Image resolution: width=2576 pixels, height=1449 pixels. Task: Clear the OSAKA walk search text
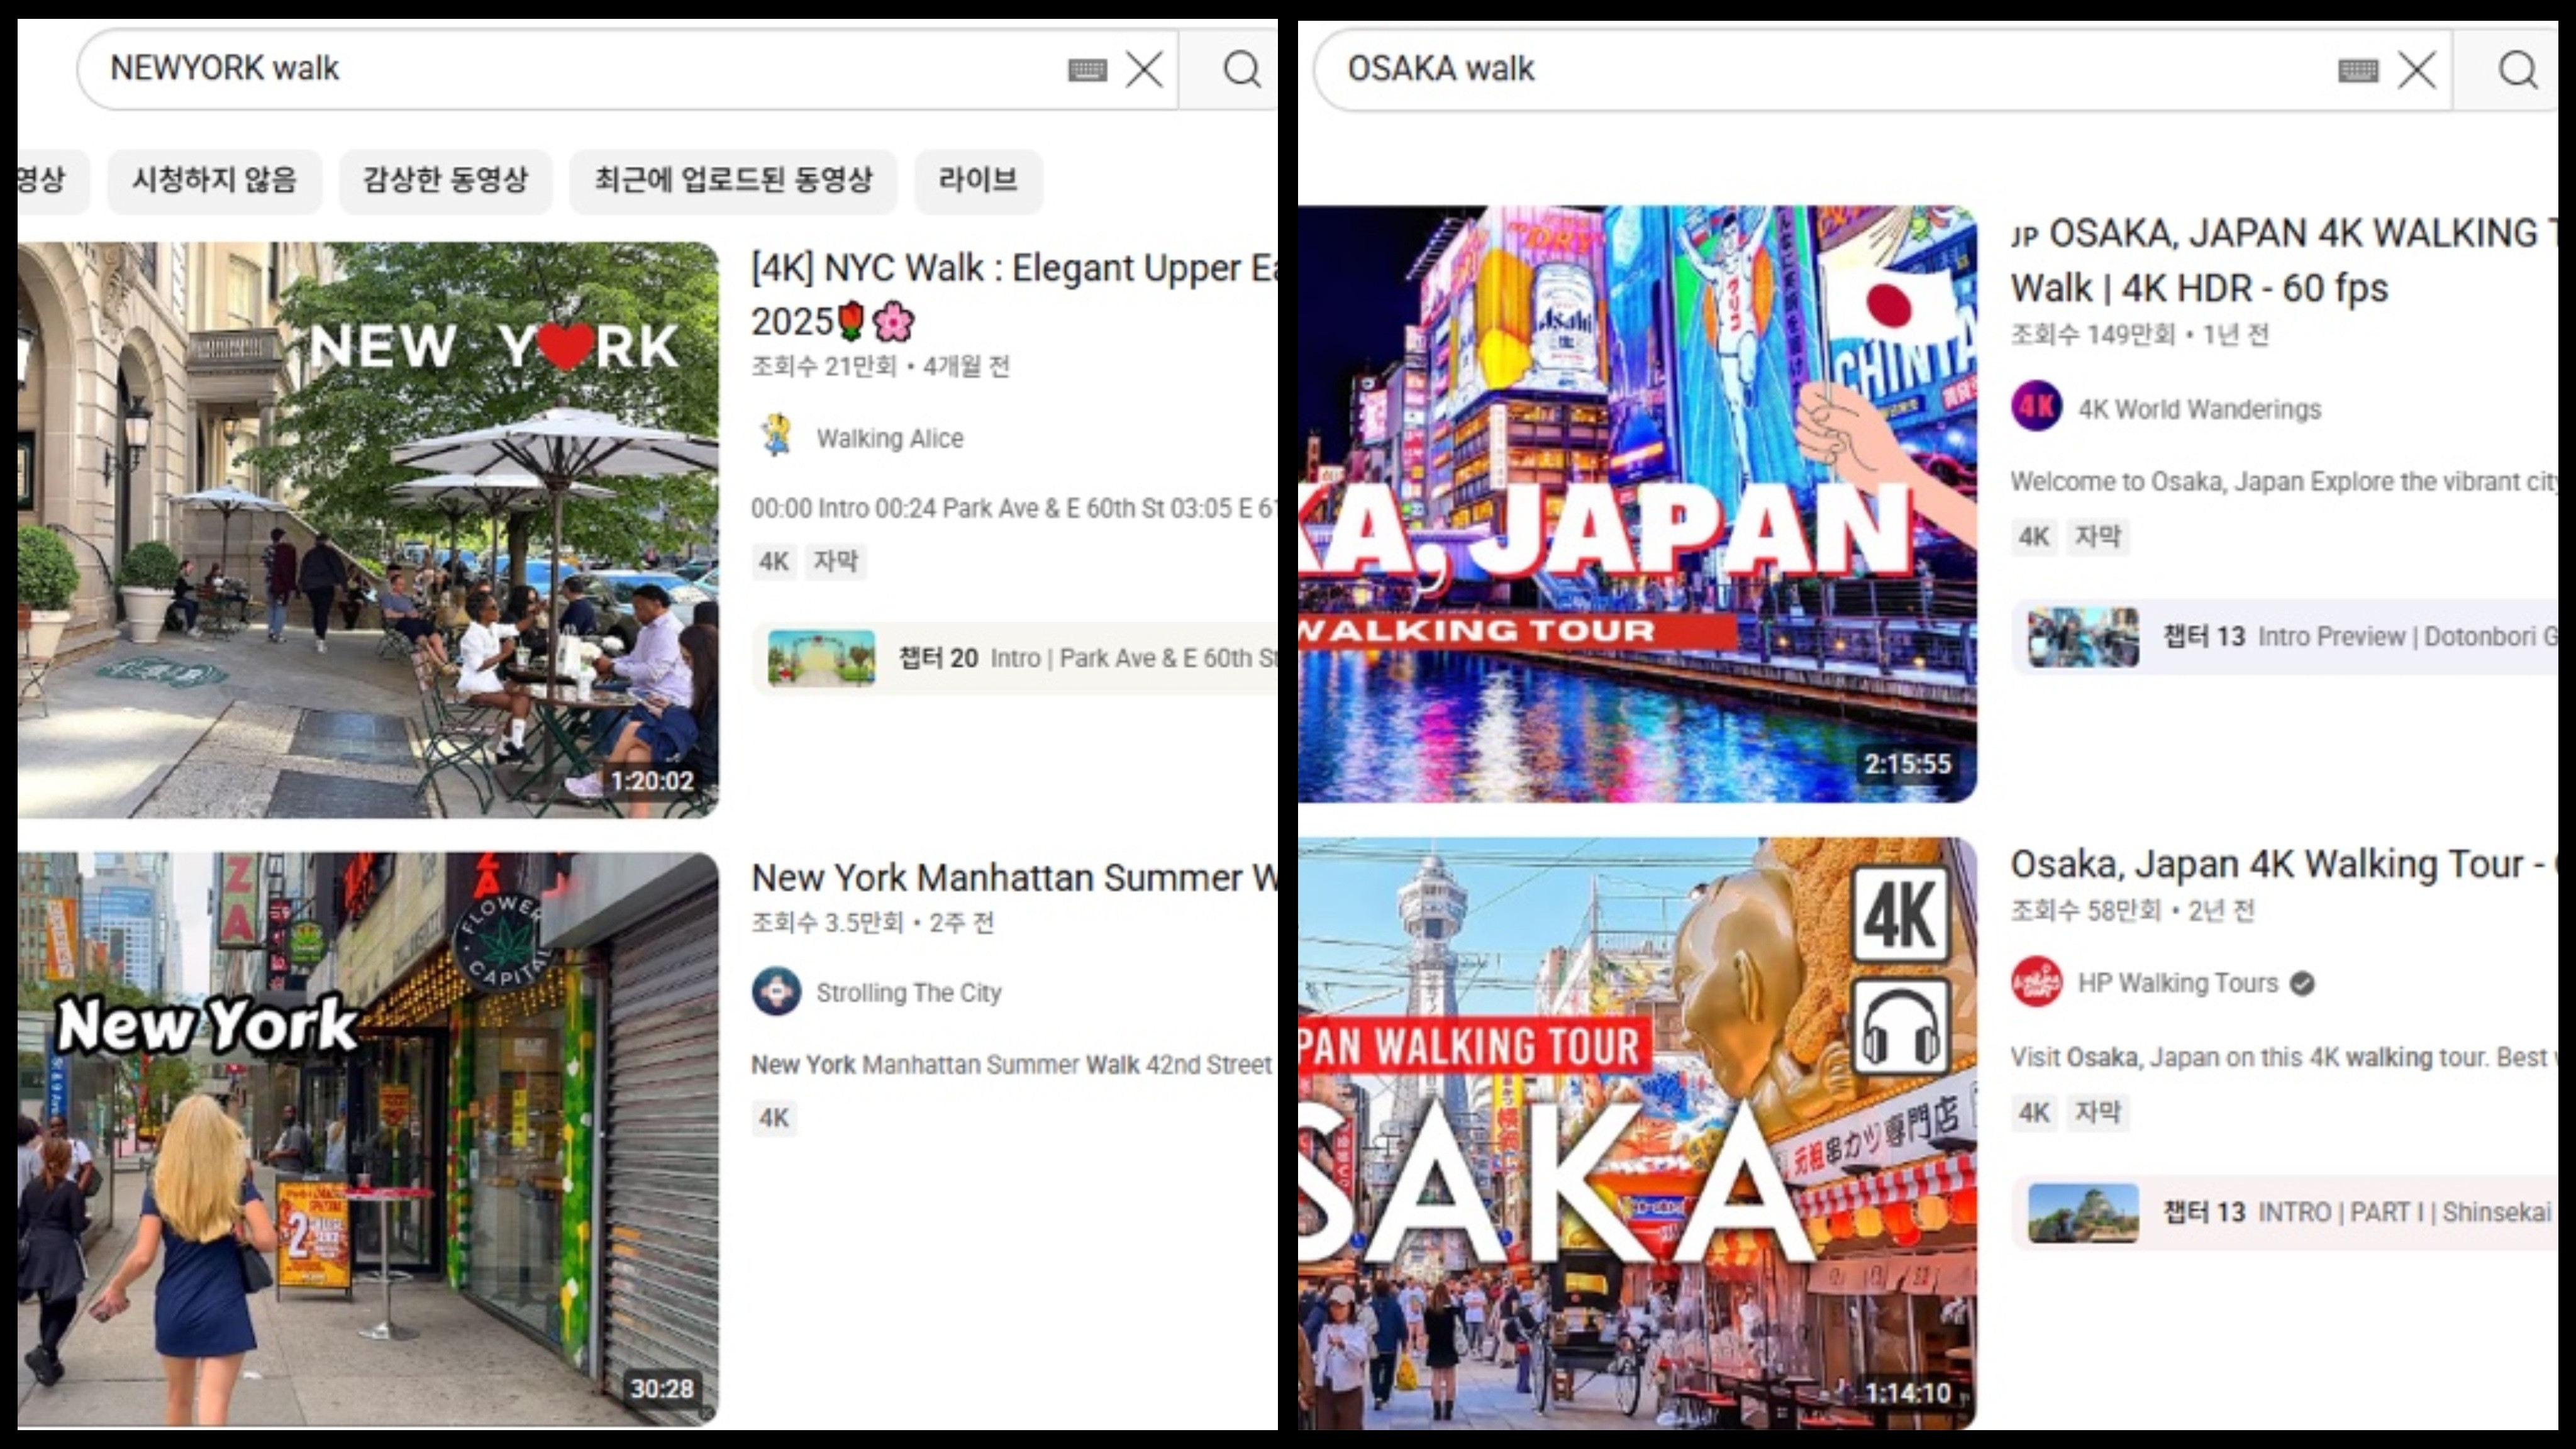pyautogui.click(x=2417, y=70)
